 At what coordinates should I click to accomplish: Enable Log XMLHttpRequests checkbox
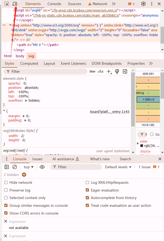click(87, 182)
